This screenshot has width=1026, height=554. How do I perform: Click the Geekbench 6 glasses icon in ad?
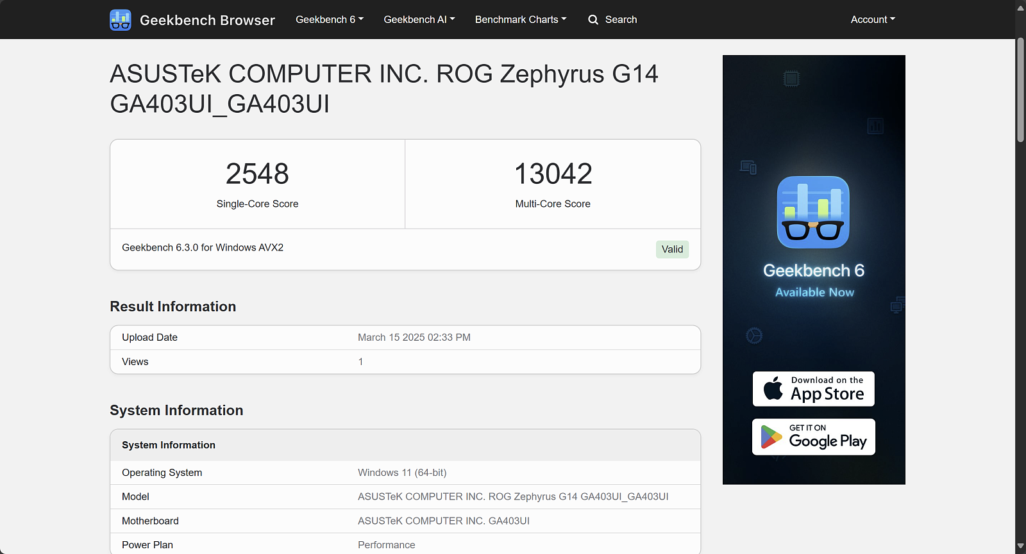(813, 212)
